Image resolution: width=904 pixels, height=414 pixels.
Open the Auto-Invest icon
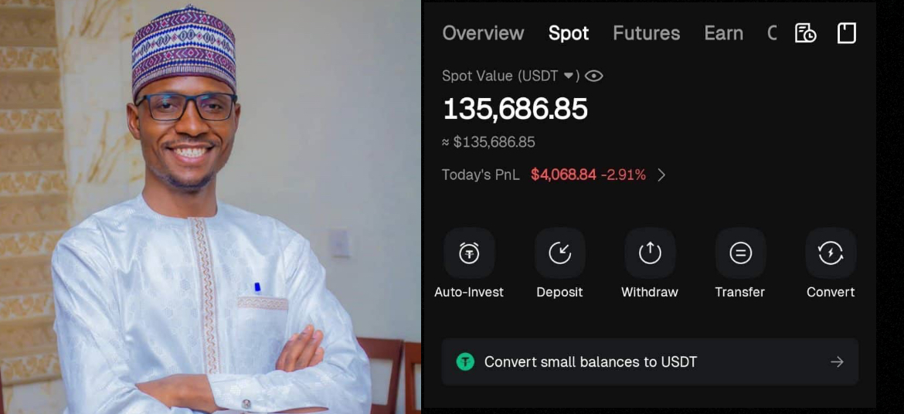click(469, 253)
